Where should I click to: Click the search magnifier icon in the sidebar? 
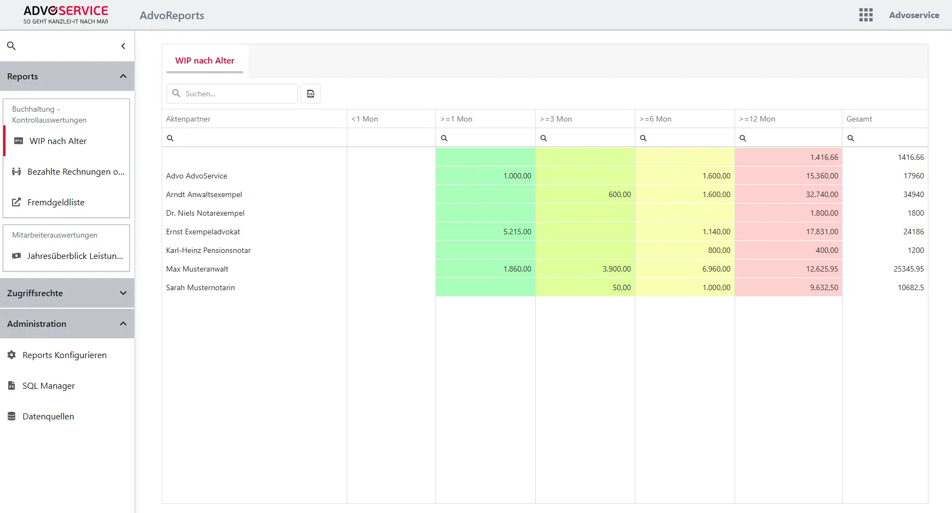[x=12, y=45]
